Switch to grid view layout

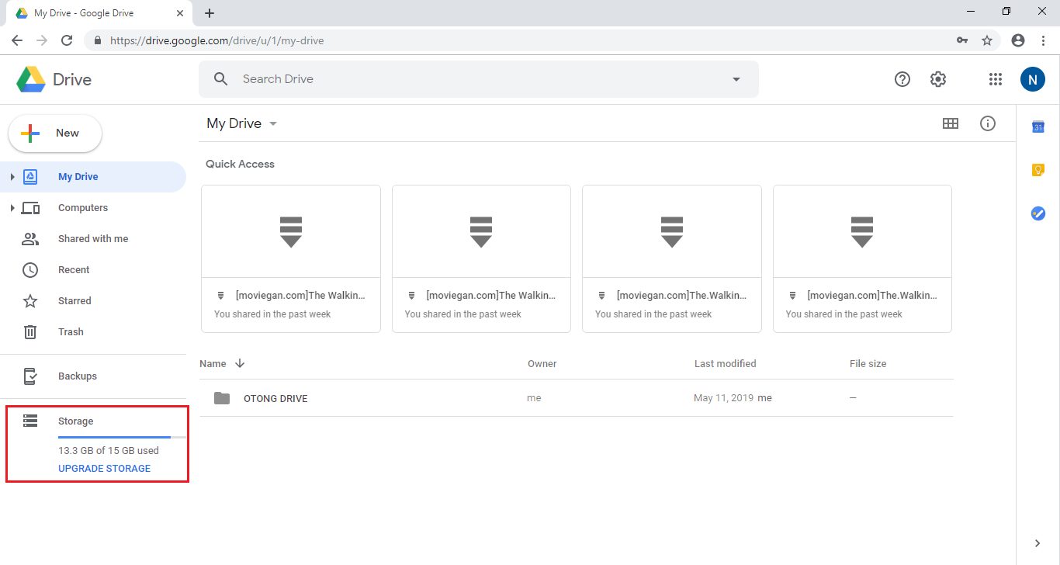951,123
